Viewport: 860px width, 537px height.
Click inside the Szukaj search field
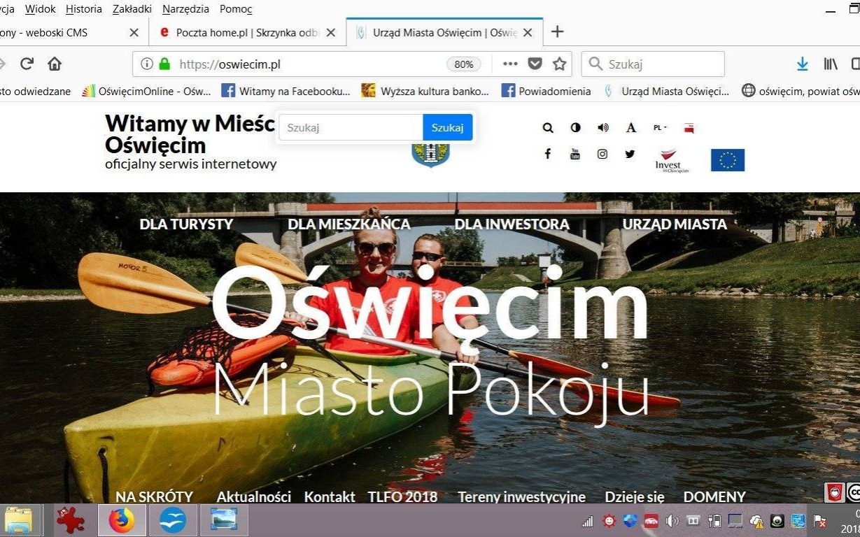click(x=348, y=127)
